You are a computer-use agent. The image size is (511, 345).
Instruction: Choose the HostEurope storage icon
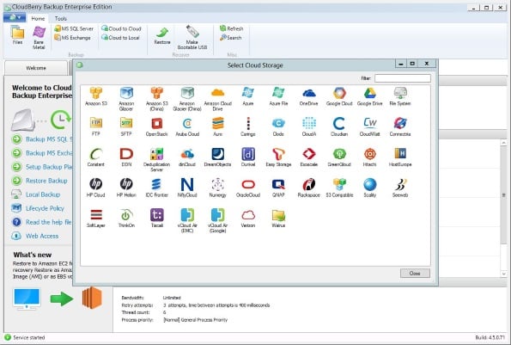pos(400,157)
